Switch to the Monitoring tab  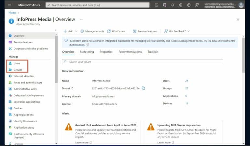(87, 52)
